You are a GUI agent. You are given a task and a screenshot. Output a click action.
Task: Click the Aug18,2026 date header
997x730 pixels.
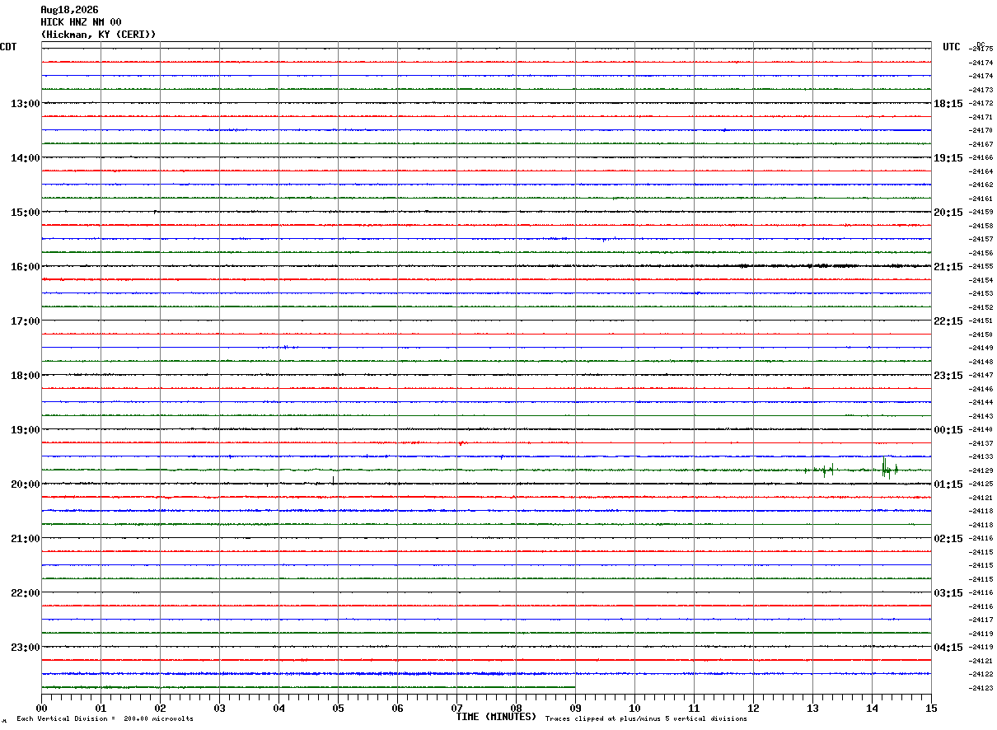pyautogui.click(x=69, y=10)
